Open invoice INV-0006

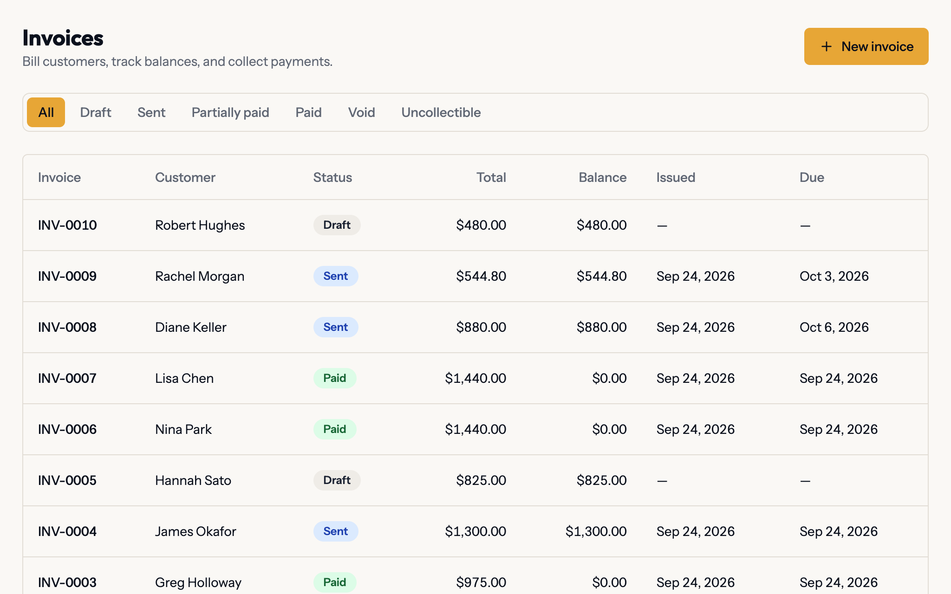[67, 429]
